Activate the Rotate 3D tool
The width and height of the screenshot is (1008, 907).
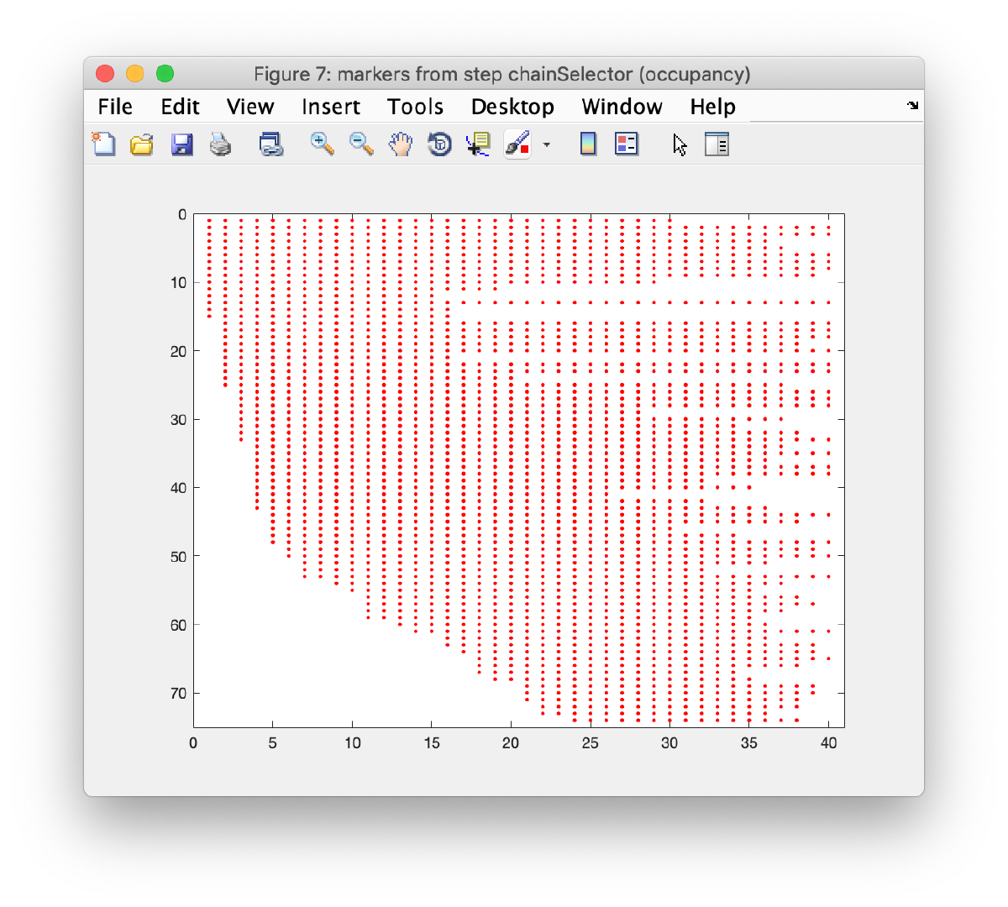pos(439,144)
